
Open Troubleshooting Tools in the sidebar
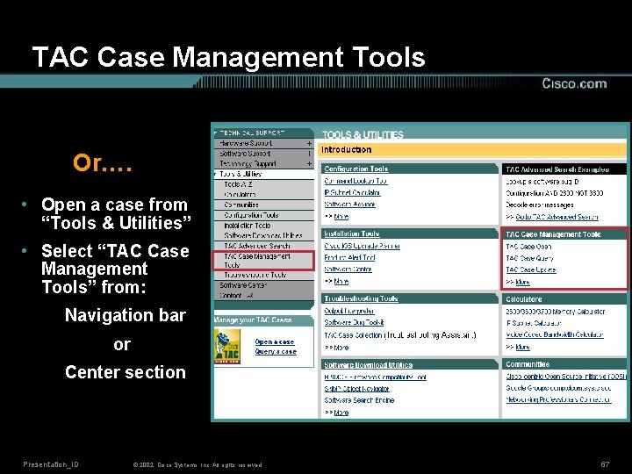pos(255,275)
